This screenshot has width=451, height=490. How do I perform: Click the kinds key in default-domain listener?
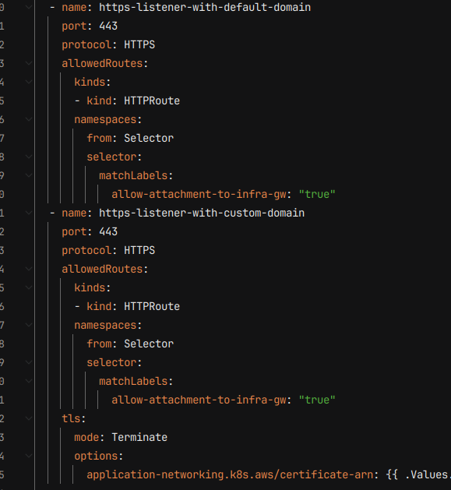point(90,83)
